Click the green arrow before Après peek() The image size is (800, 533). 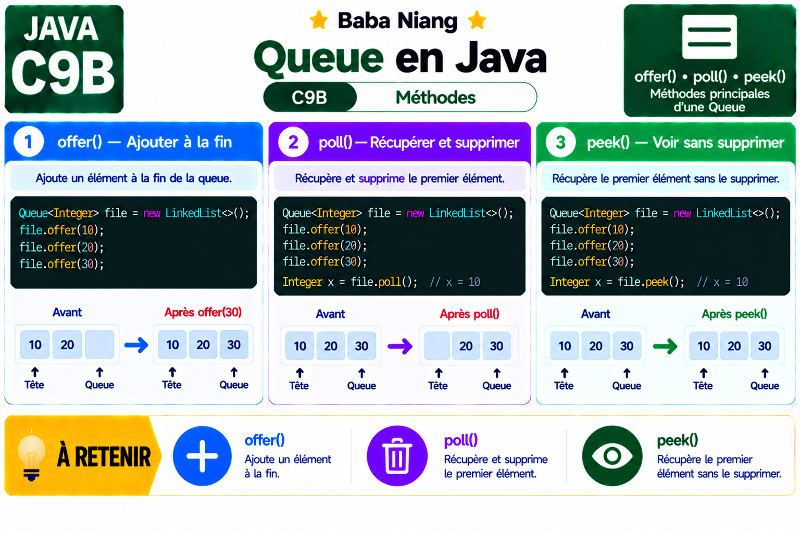click(x=665, y=346)
